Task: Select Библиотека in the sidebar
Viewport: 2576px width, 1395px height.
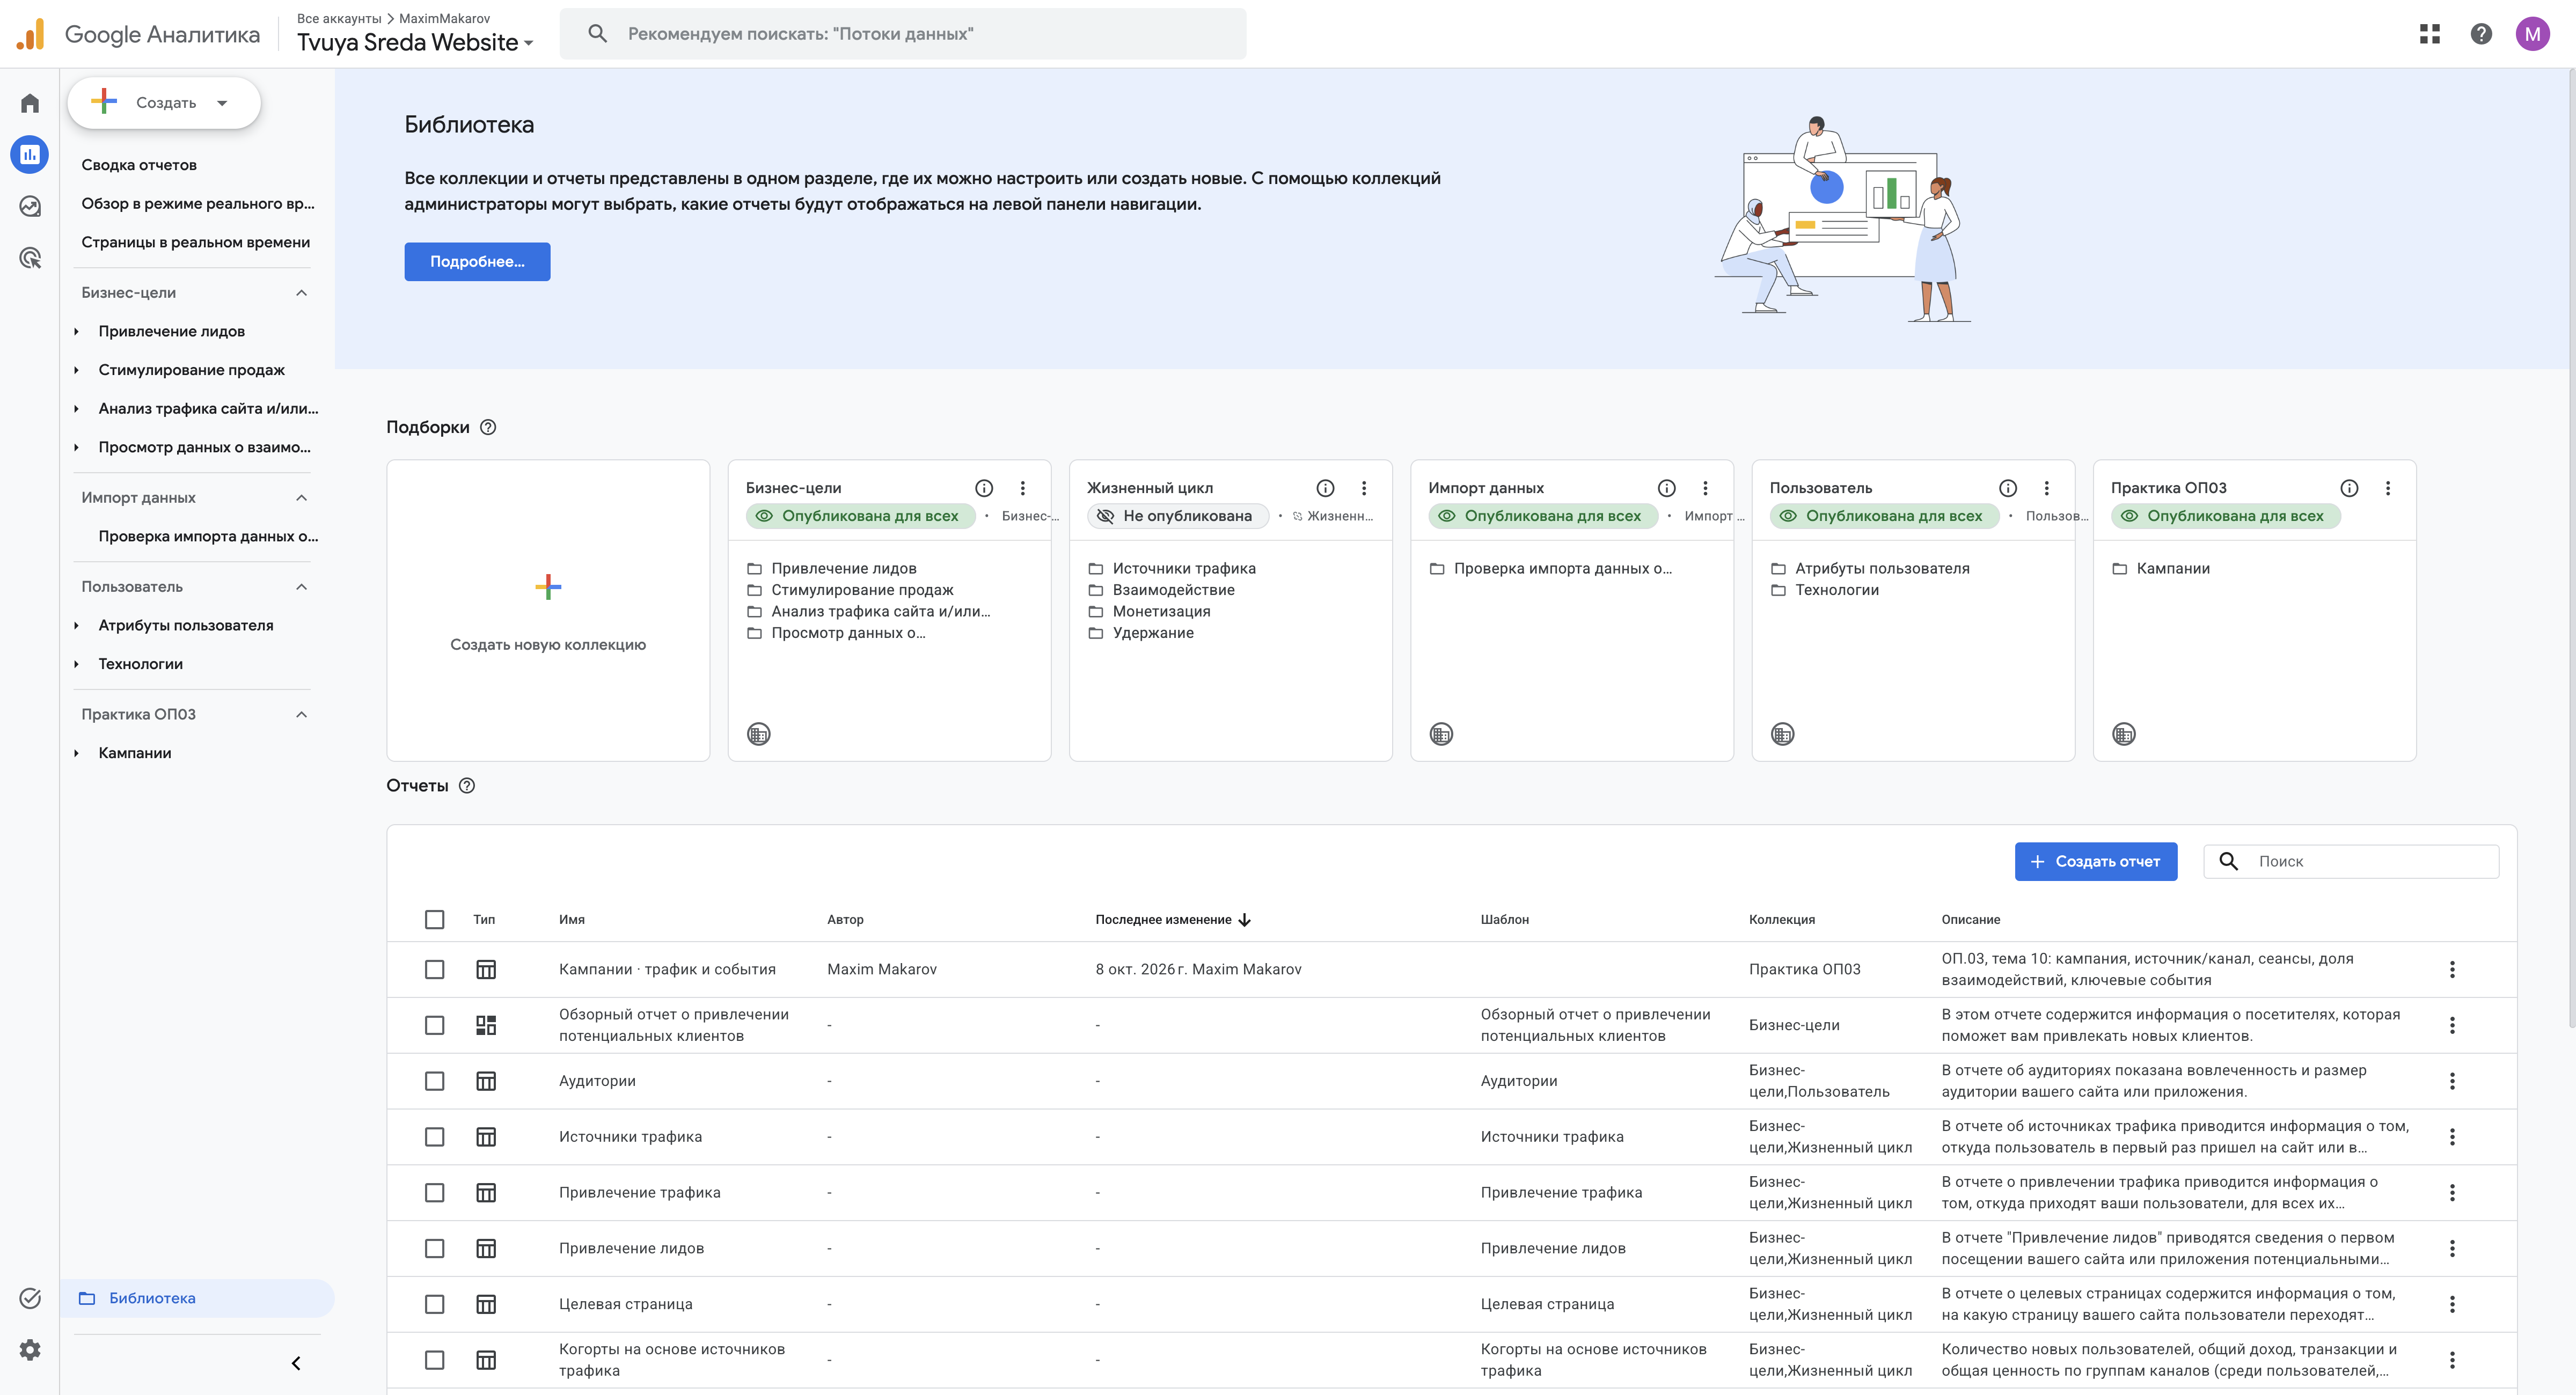Action: 197,1298
